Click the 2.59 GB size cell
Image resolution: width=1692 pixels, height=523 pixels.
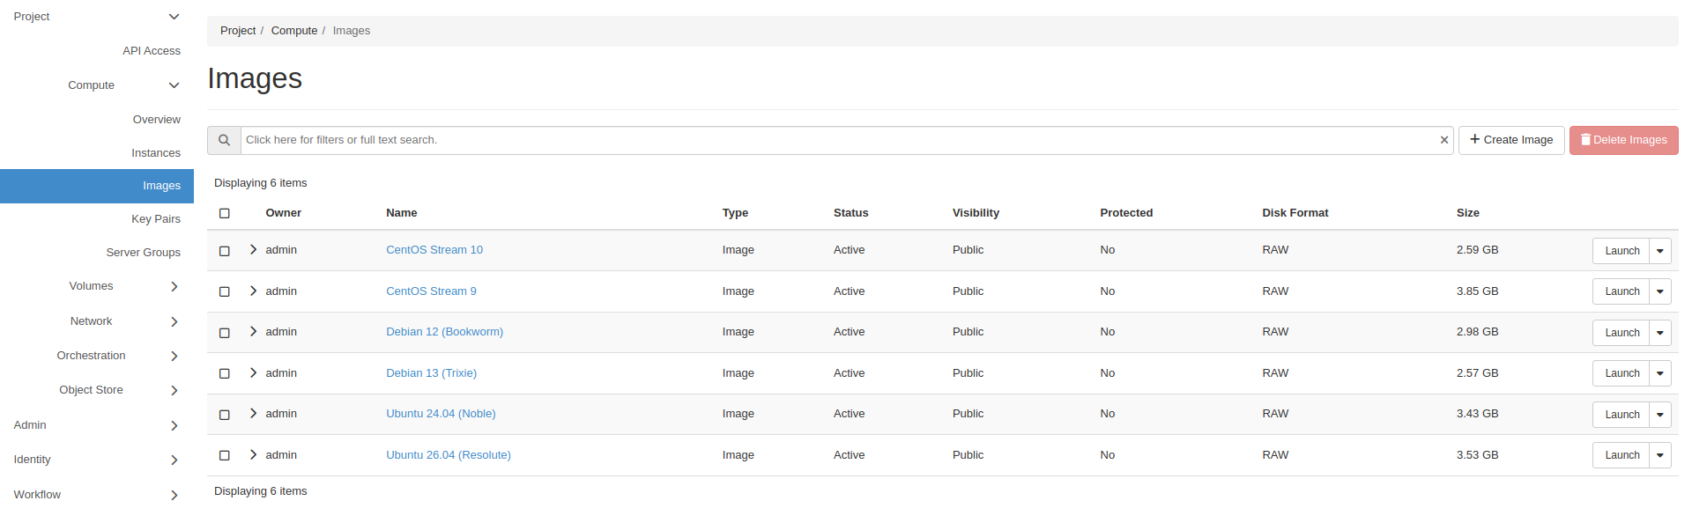[x=1478, y=250]
